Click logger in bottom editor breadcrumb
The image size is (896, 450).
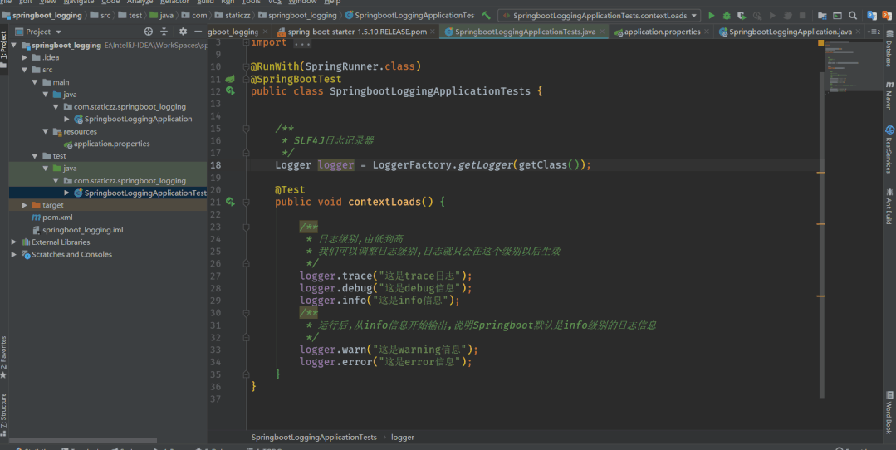(402, 437)
